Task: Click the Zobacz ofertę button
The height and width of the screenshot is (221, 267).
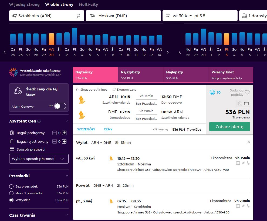Action: [x=229, y=127]
